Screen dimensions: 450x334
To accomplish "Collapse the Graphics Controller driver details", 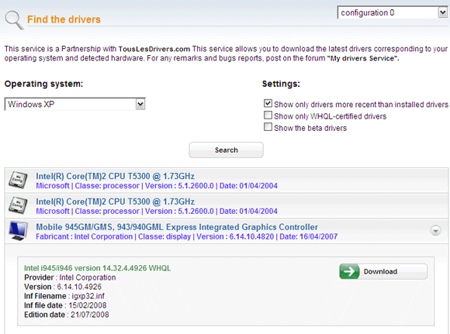I will [435, 230].
